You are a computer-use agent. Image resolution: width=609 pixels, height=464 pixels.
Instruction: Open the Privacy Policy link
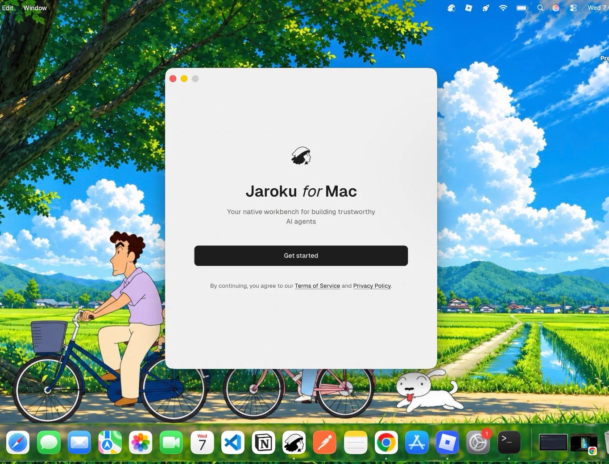point(372,286)
